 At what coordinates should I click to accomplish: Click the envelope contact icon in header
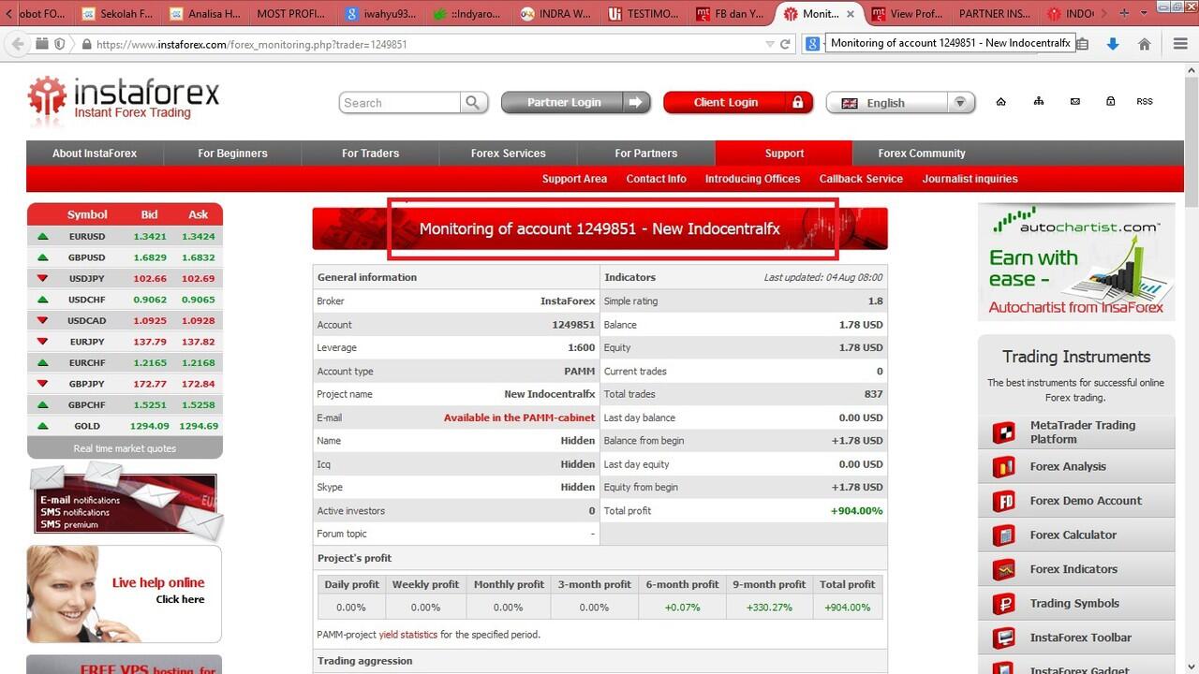point(1074,101)
